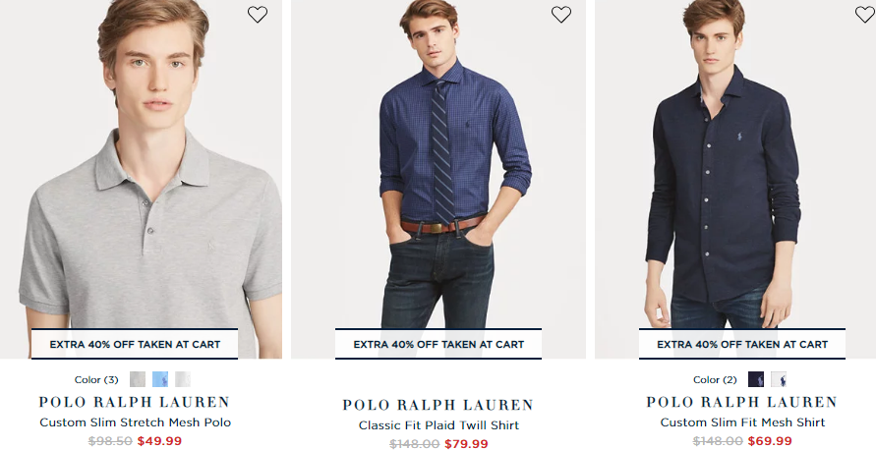Click heart icon on Plaid Twill Shirt
This screenshot has height=450, width=876.
tap(560, 15)
